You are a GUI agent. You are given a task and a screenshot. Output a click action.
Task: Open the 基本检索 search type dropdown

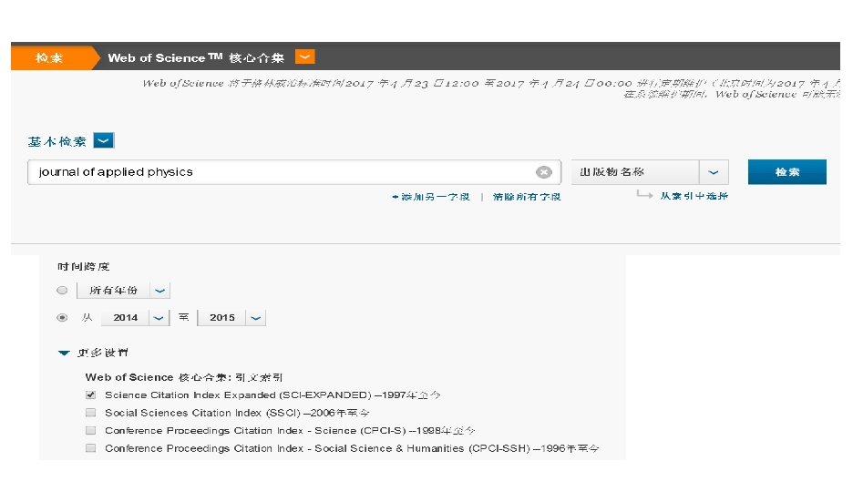pyautogui.click(x=103, y=141)
